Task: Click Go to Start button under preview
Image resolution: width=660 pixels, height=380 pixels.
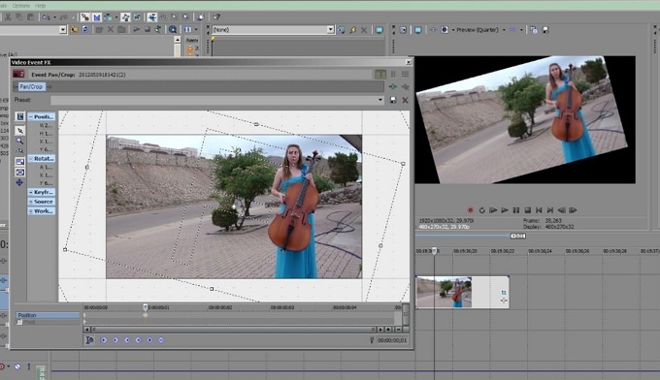Action: 539,210
